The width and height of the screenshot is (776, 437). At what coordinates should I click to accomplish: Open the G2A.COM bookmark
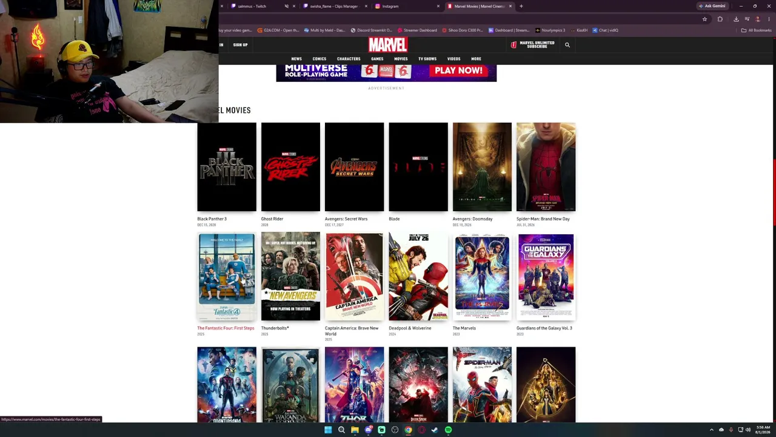[x=278, y=30]
